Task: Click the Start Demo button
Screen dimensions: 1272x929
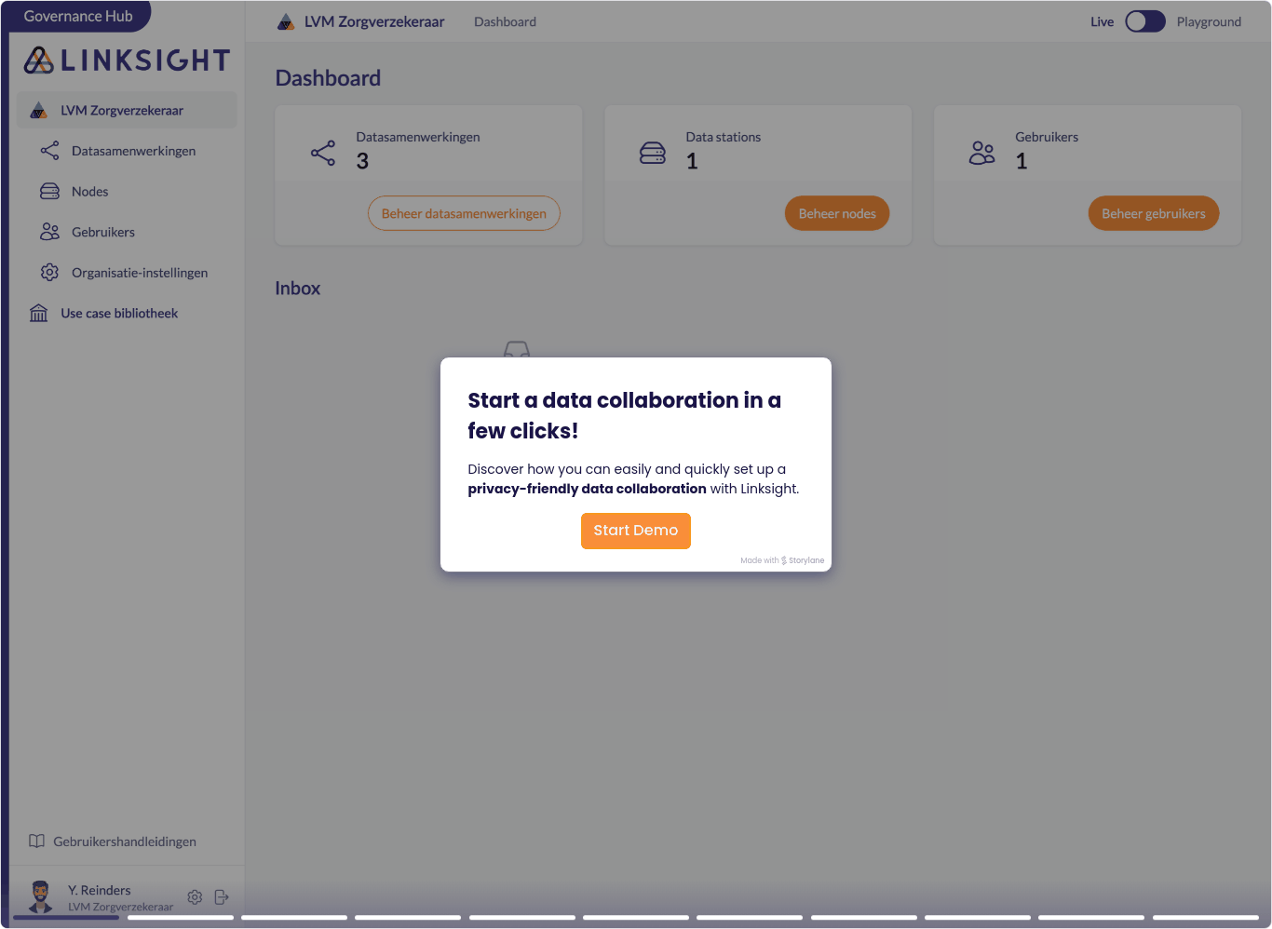Action: pos(636,531)
